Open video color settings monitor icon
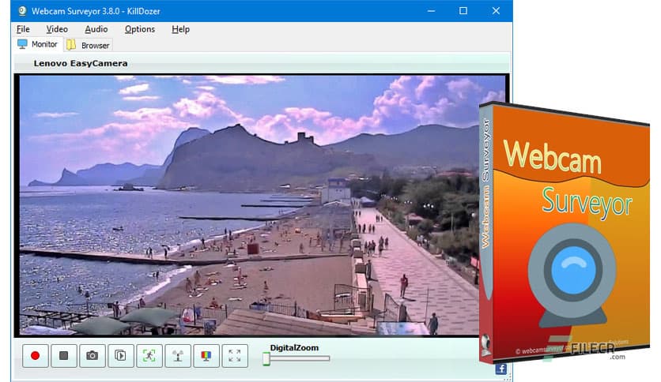The height and width of the screenshot is (382, 661). 206,356
